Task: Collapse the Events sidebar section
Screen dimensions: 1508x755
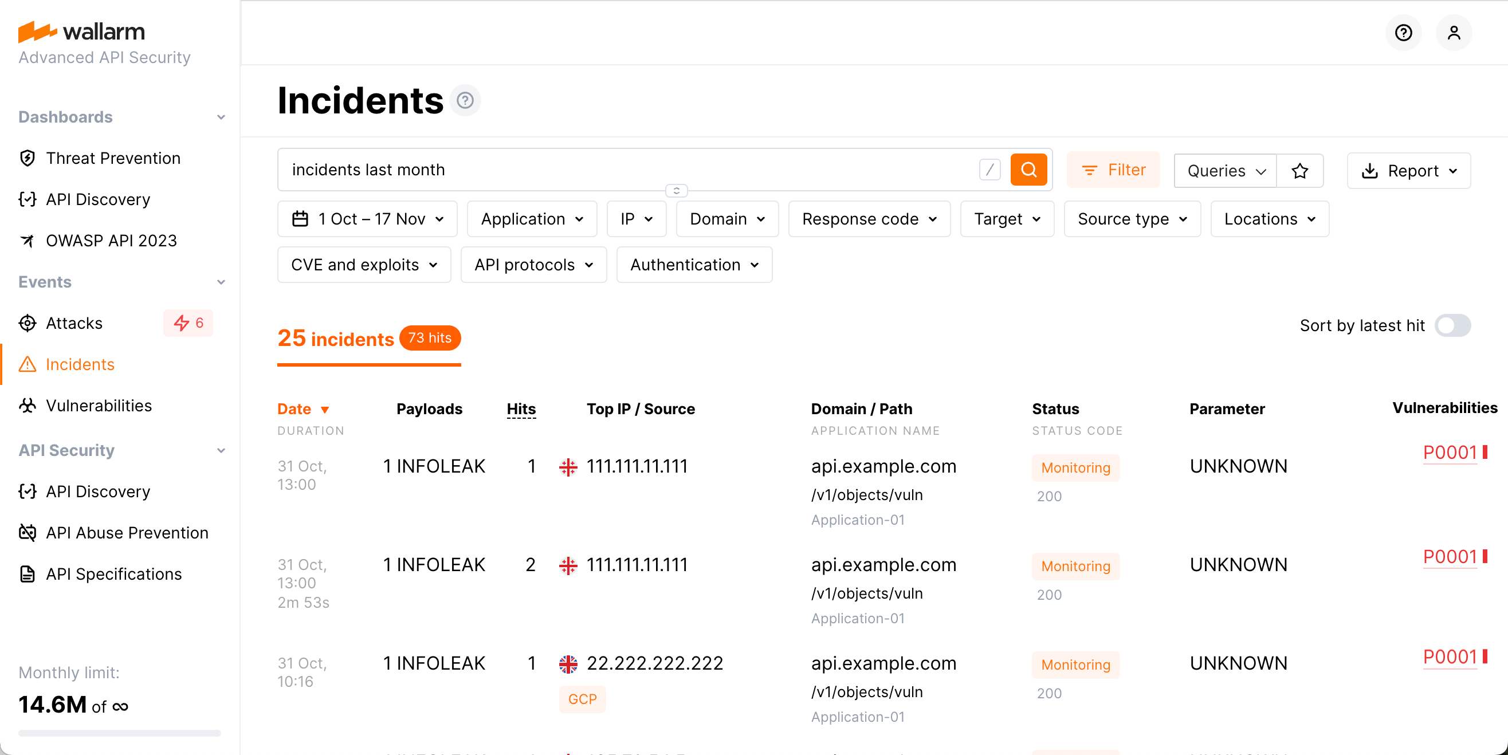Action: point(221,281)
